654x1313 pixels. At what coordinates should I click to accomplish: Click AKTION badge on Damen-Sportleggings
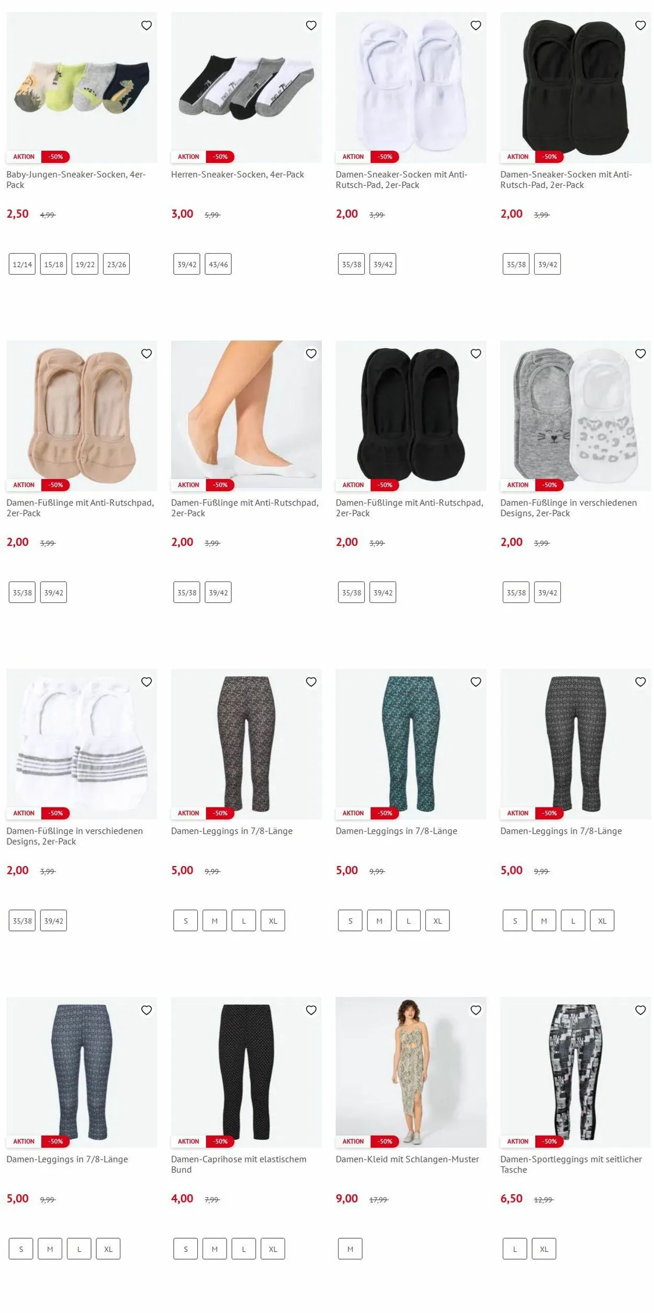517,1141
